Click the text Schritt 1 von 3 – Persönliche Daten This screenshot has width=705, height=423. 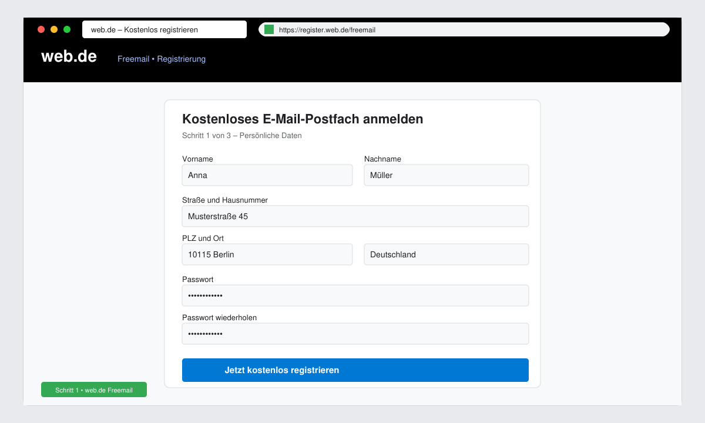pyautogui.click(x=242, y=136)
